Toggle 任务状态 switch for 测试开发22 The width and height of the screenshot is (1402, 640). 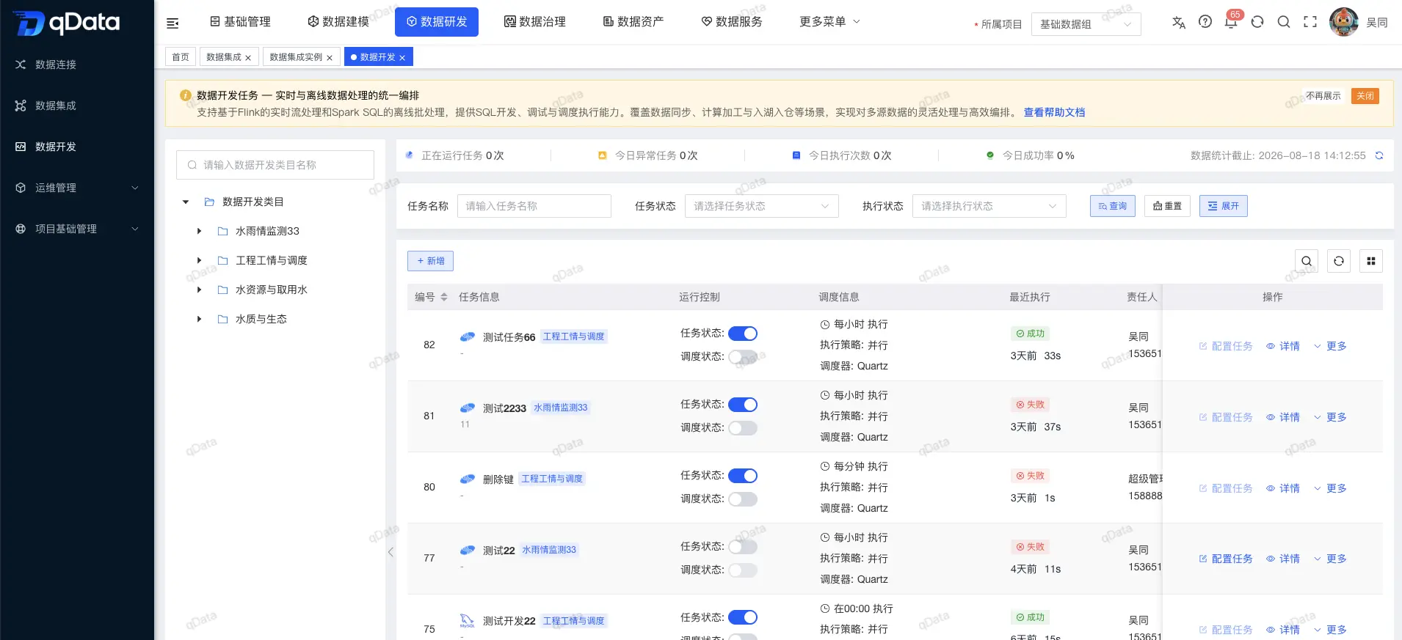[743, 617]
